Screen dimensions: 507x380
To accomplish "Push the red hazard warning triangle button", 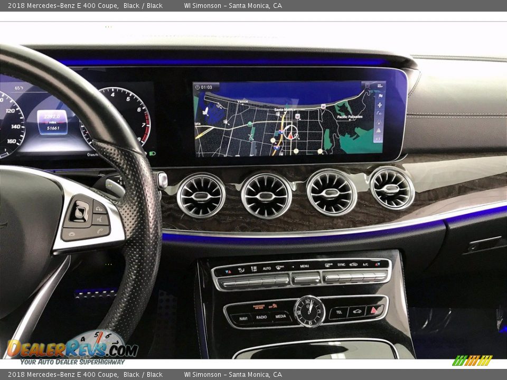I will pyautogui.click(x=374, y=310).
